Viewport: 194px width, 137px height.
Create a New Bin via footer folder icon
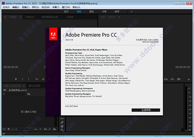click(54, 129)
